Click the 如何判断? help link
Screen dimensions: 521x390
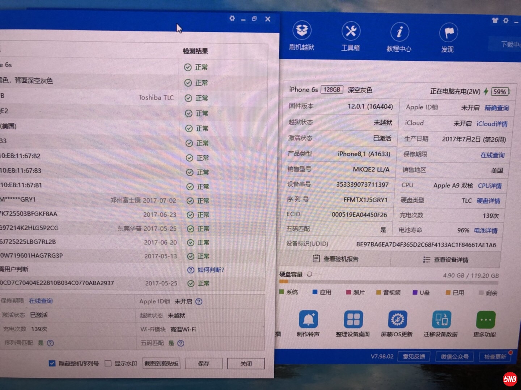pyautogui.click(x=211, y=270)
